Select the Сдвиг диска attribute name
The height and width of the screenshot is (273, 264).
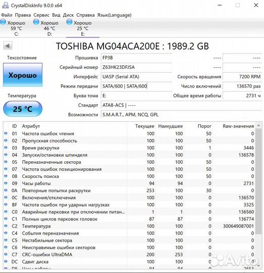[x=35, y=262]
